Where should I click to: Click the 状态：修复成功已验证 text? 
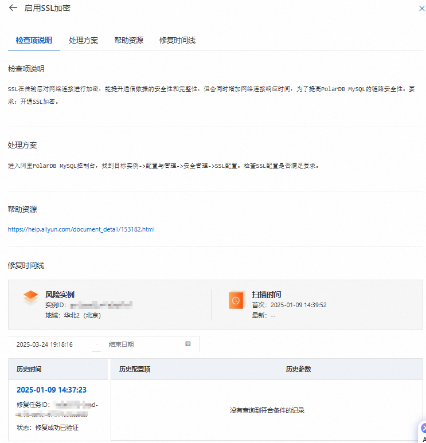(48, 428)
